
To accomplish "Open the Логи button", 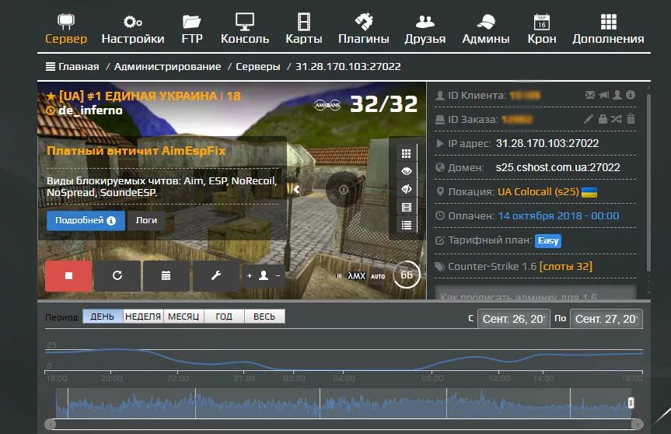I will coord(146,220).
